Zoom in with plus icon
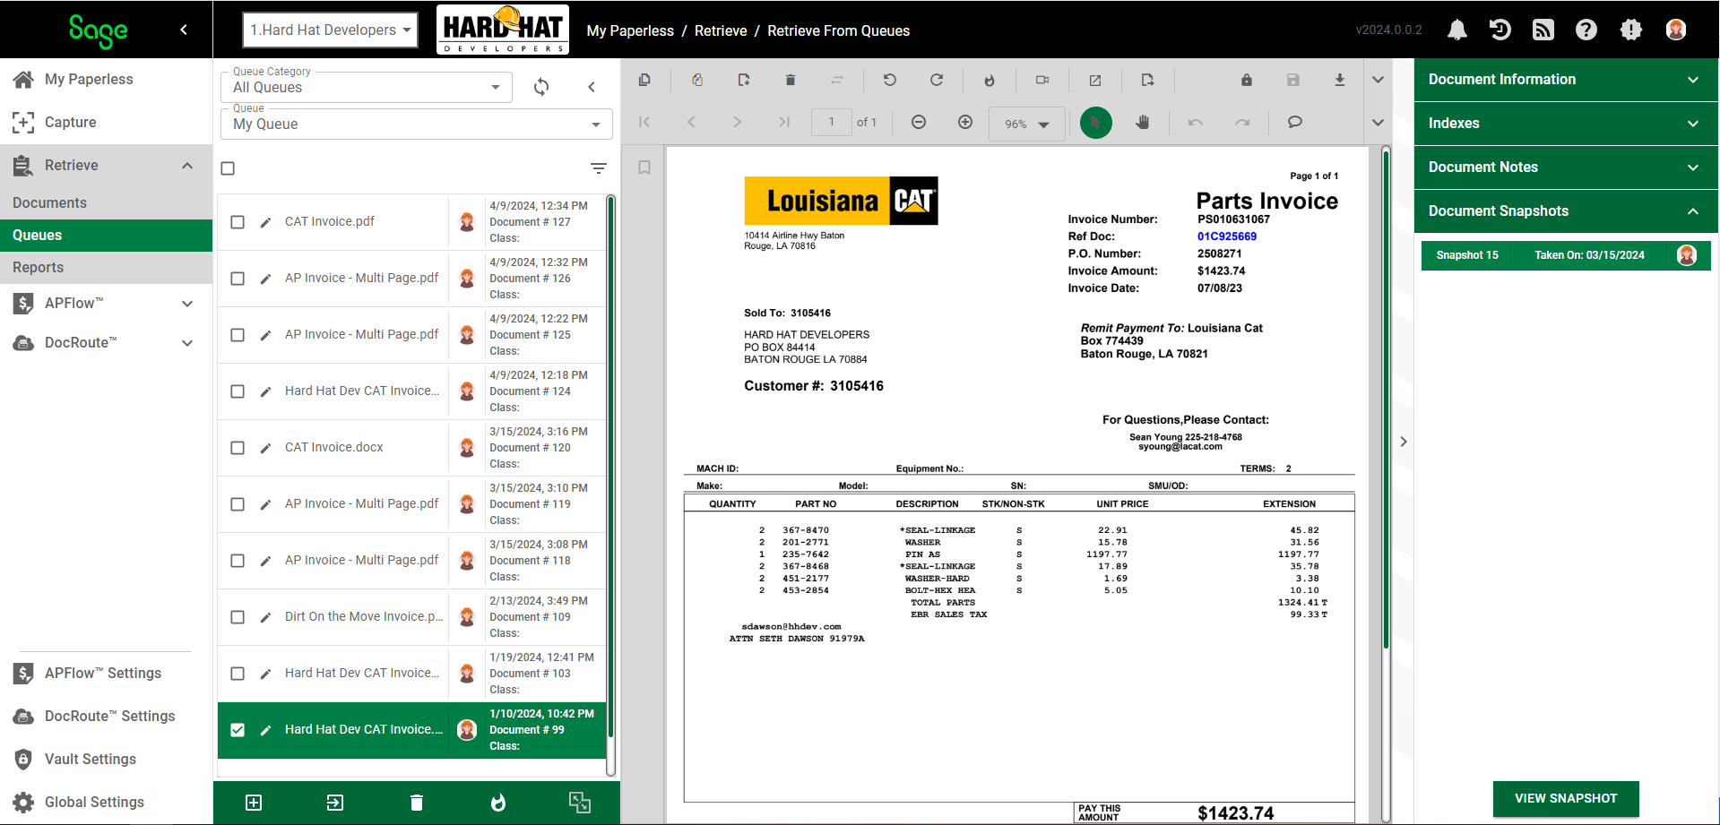1720x825 pixels. coord(965,122)
